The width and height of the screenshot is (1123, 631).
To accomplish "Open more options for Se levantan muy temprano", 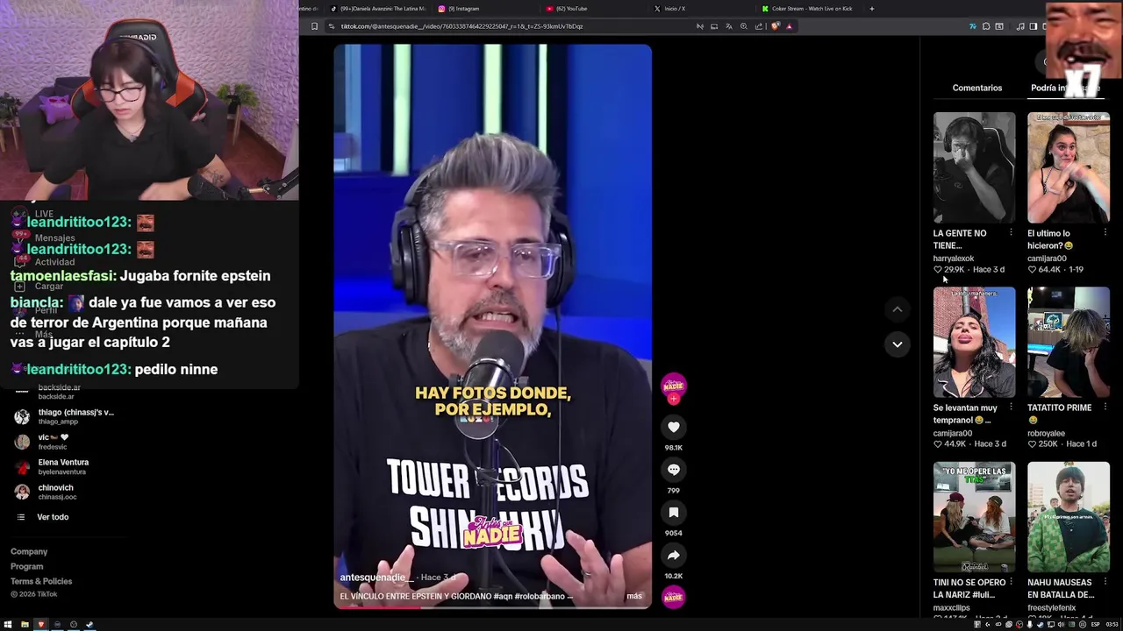I will coord(1011,408).
